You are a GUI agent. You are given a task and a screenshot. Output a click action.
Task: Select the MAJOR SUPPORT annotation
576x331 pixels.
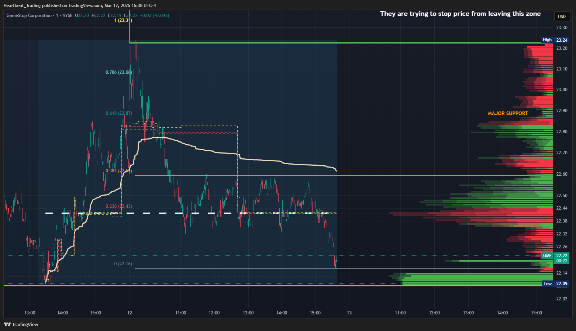508,113
